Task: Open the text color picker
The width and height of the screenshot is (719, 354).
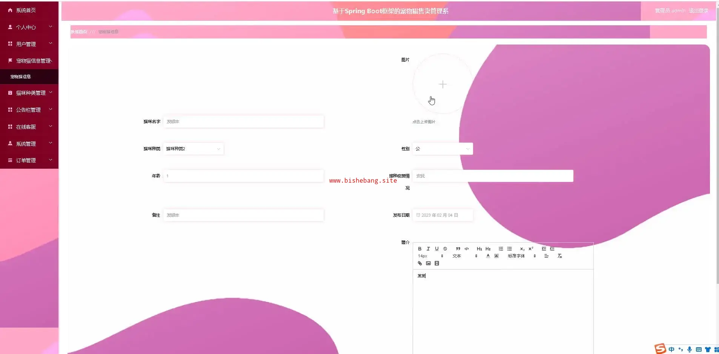Action: point(488,256)
